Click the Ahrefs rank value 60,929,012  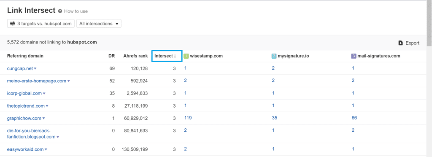(135, 119)
